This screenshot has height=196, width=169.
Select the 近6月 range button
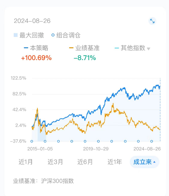(x=85, y=162)
